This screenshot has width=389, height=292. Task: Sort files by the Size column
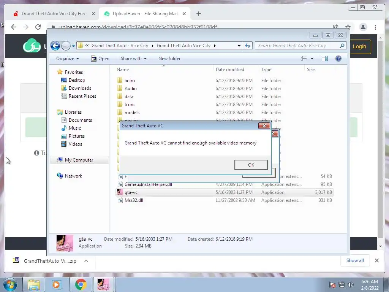click(x=311, y=70)
